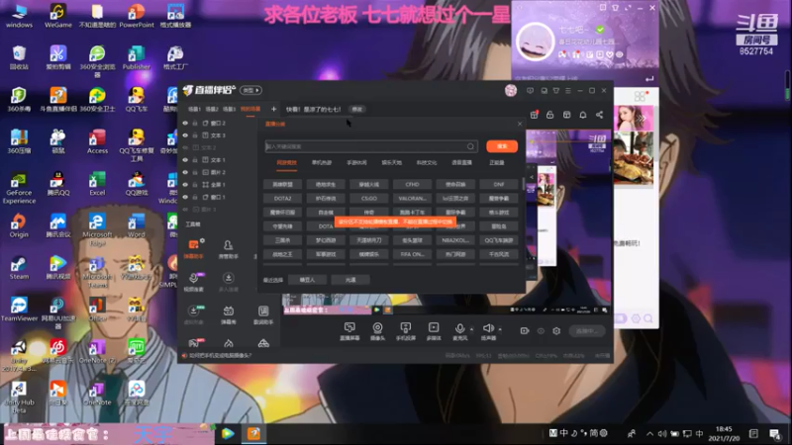Select the CFHD game category
The height and width of the screenshot is (445, 792).
412,185
